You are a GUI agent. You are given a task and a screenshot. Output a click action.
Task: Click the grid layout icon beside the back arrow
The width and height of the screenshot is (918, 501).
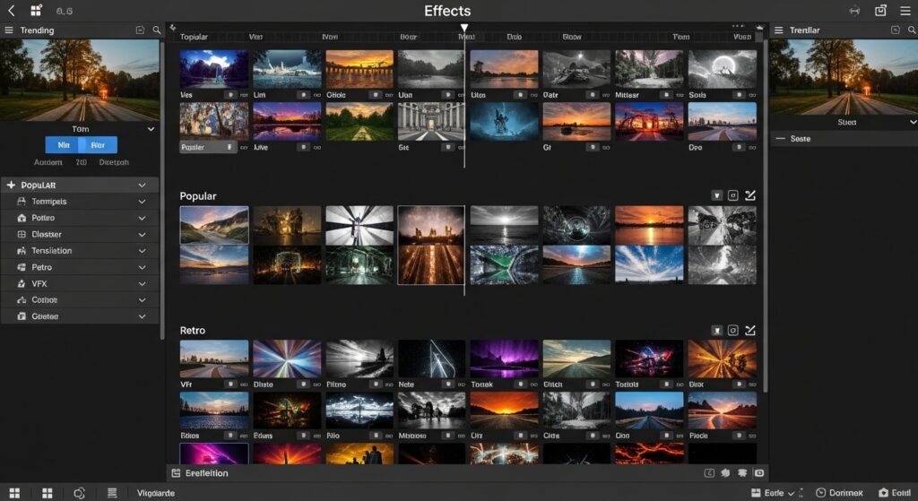point(36,11)
